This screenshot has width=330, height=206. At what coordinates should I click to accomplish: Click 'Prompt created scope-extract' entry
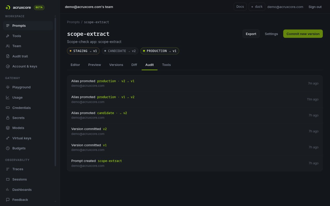pyautogui.click(x=195, y=163)
